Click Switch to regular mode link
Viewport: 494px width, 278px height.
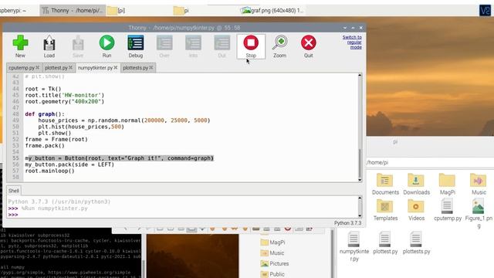coord(352,42)
